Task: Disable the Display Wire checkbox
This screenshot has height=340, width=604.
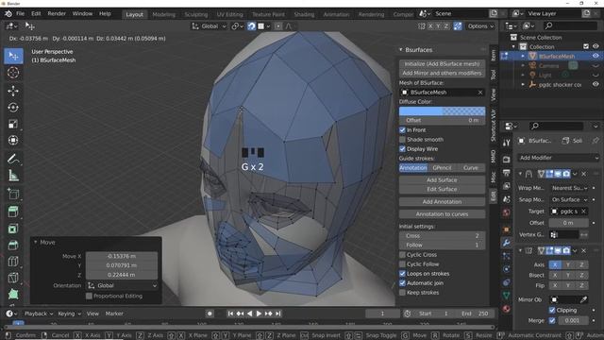Action: [x=403, y=149]
